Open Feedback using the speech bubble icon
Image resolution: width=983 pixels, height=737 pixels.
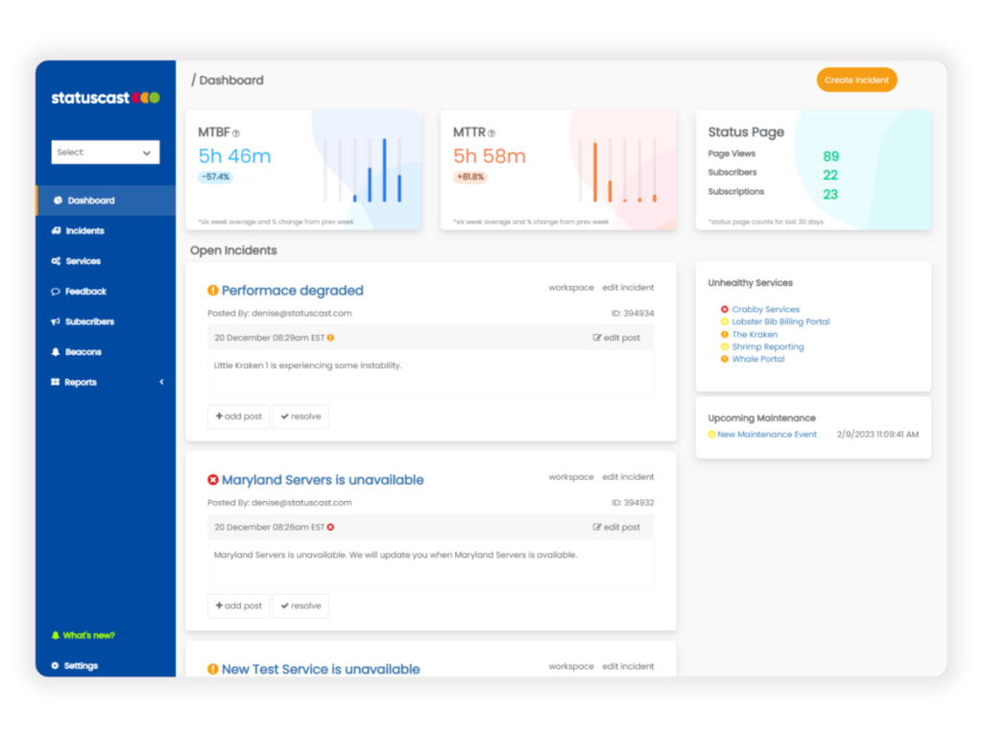coord(56,291)
